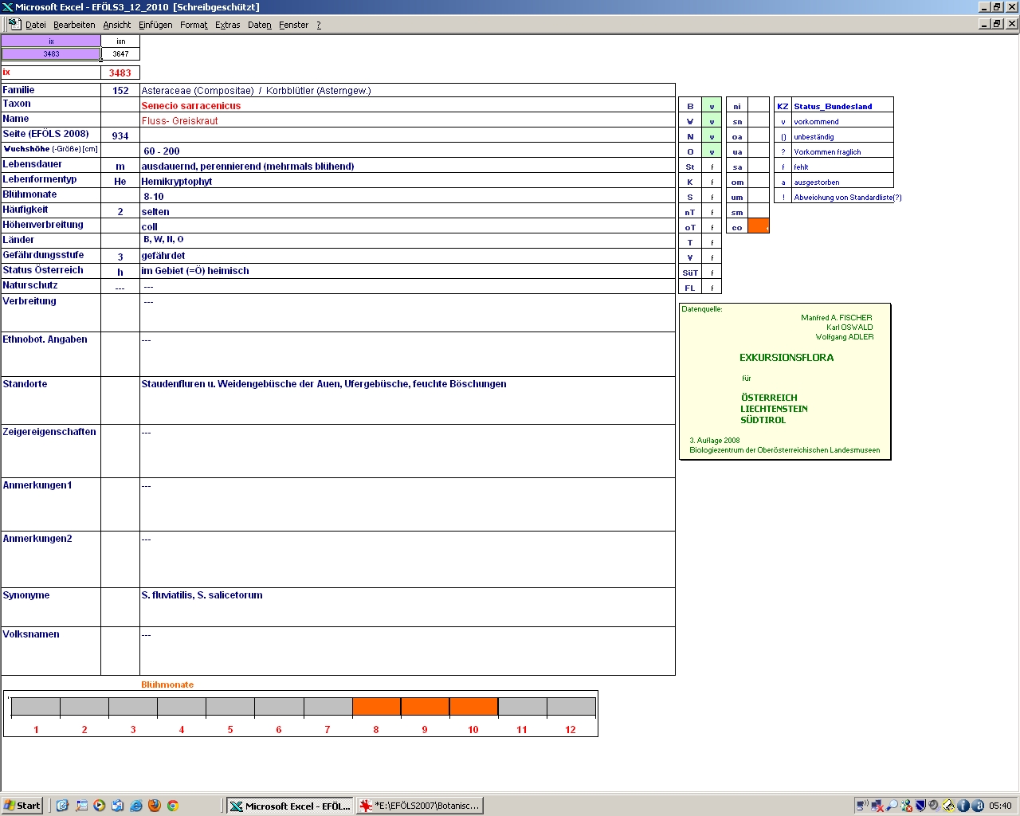
Task: Select the status 'im Gebiet (=Ö) heimisch'
Action: pos(195,271)
